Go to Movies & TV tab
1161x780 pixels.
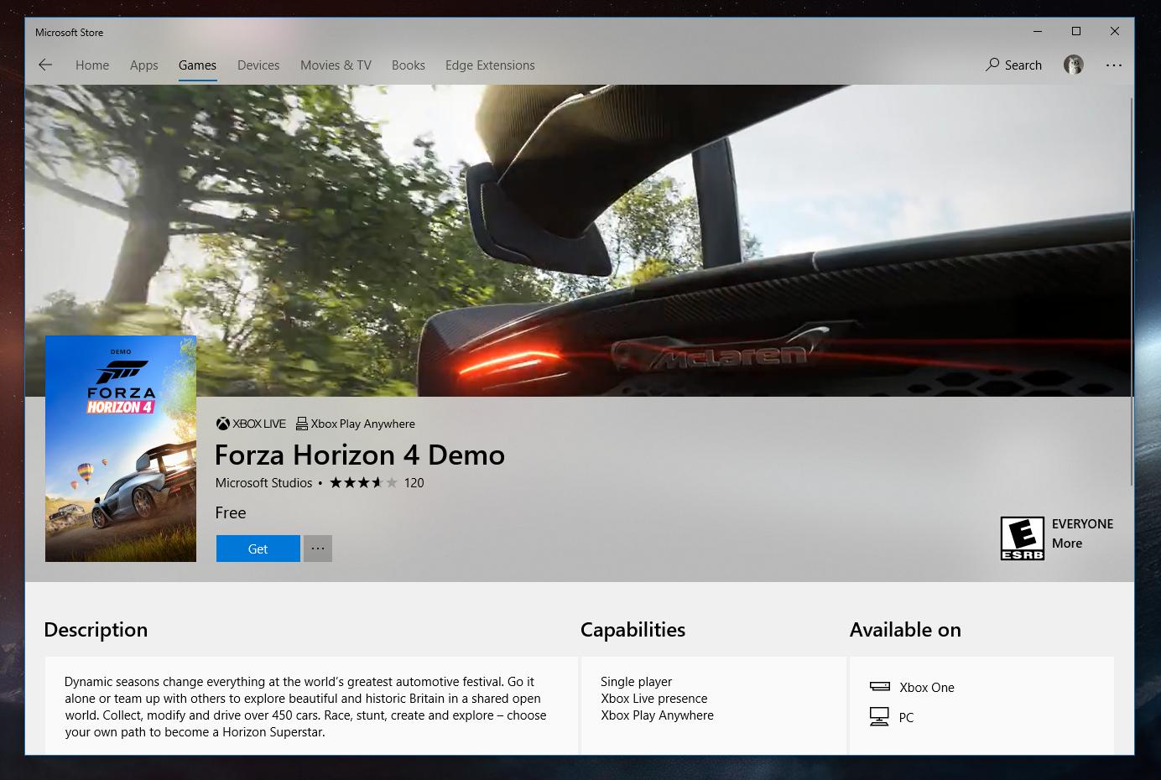pyautogui.click(x=336, y=65)
